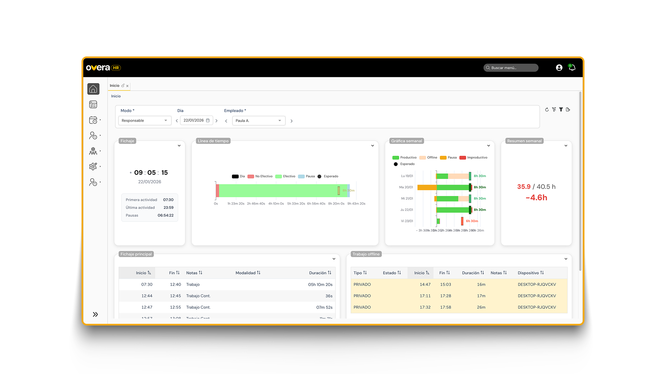Click the export icon in toolbar

(568, 109)
